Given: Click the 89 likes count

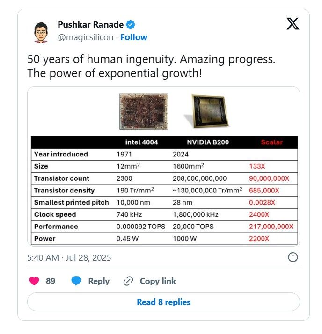Looking at the screenshot, I should coord(51,281).
